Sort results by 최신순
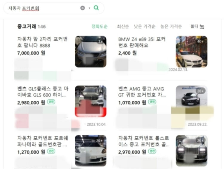 [x=123, y=27]
